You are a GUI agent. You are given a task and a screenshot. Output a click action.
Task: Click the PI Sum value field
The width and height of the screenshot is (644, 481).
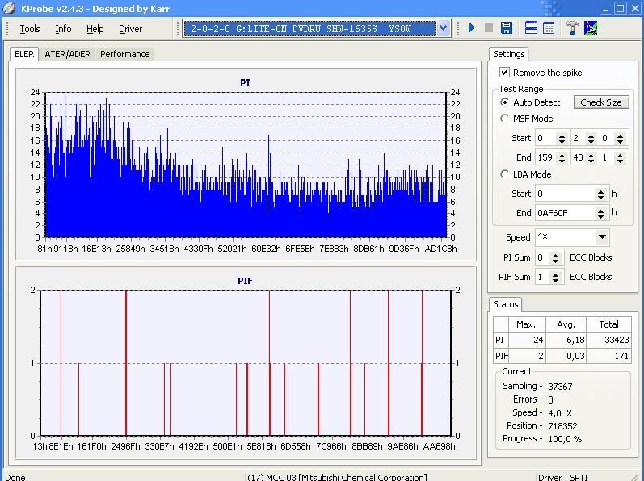[x=542, y=258]
